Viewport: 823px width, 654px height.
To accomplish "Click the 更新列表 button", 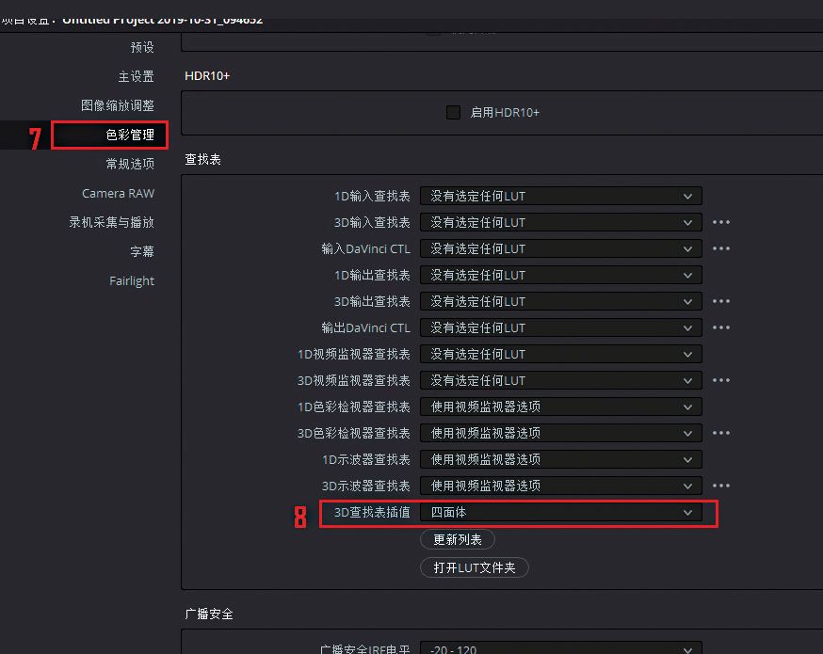I will pos(457,540).
